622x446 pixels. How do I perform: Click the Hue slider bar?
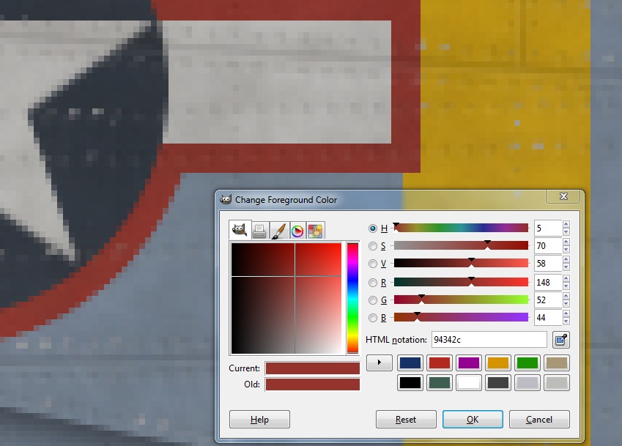point(461,228)
